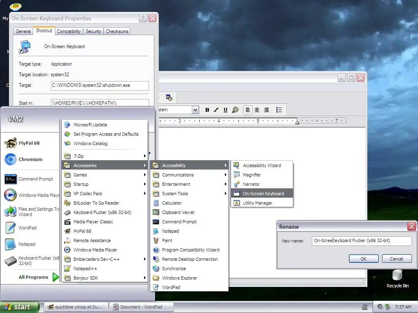Toggle underline formatting in WordPad
418x313 pixels.
(225, 110)
